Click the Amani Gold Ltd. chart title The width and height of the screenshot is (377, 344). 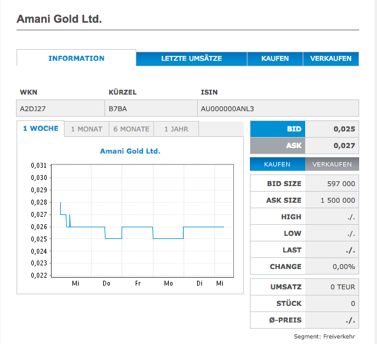130,150
